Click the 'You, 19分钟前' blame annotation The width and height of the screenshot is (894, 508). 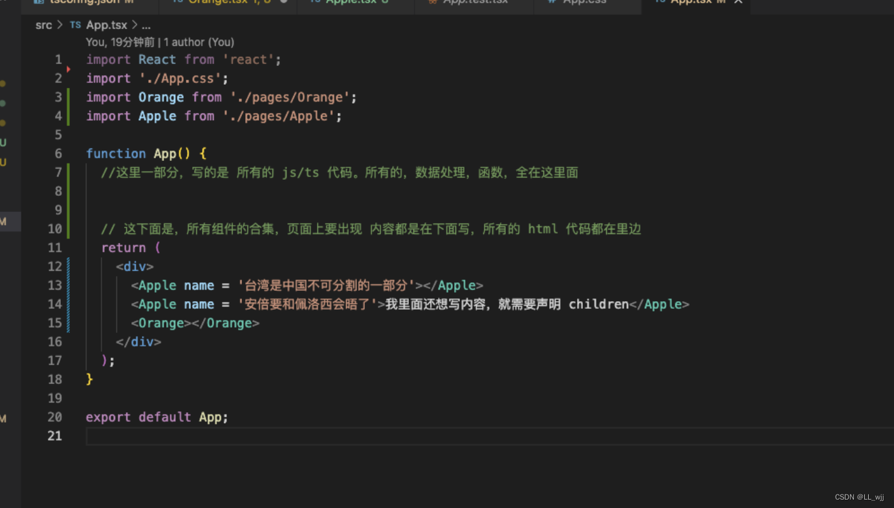click(x=120, y=42)
